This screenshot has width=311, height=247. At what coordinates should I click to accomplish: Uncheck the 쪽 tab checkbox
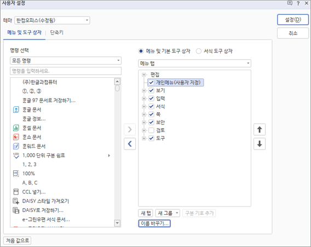(x=151, y=114)
